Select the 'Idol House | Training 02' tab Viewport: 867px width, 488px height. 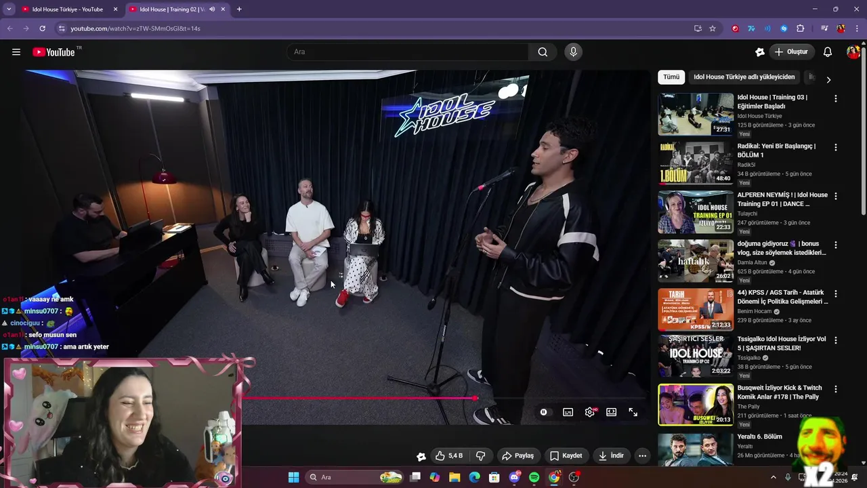(172, 9)
